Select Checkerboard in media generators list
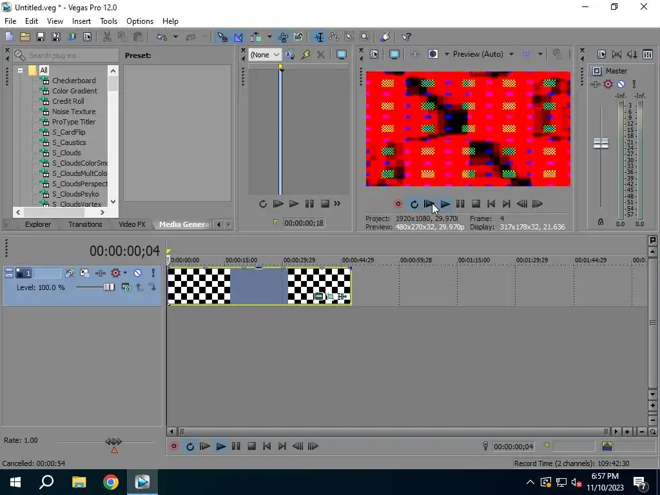This screenshot has width=660, height=495. (x=73, y=81)
